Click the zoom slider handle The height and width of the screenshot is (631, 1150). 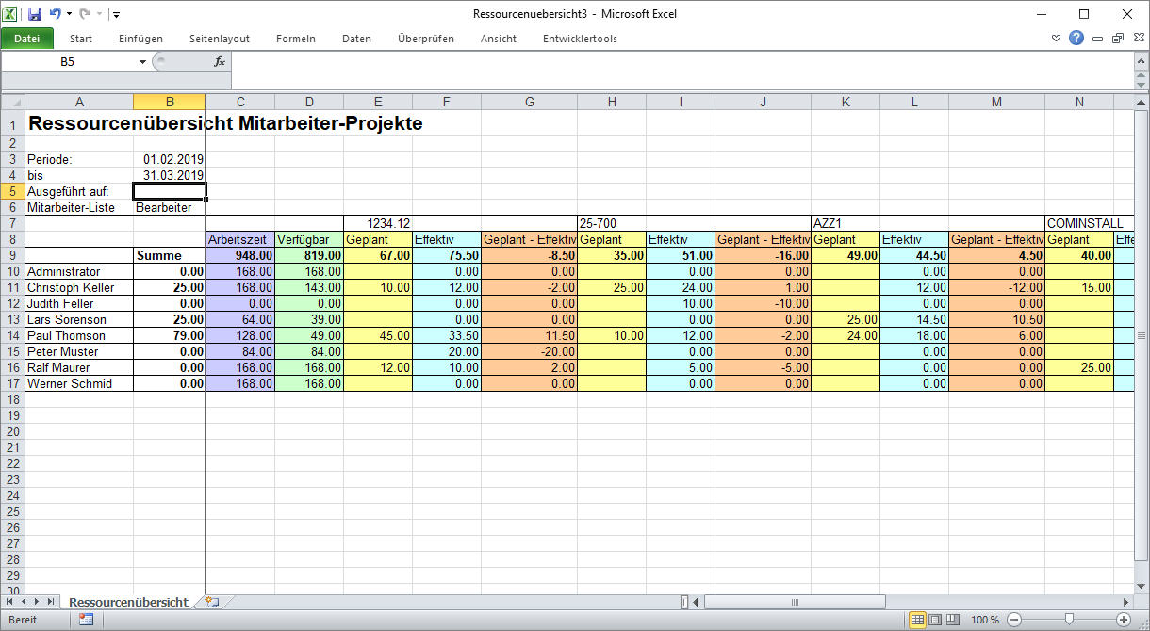[1069, 620]
